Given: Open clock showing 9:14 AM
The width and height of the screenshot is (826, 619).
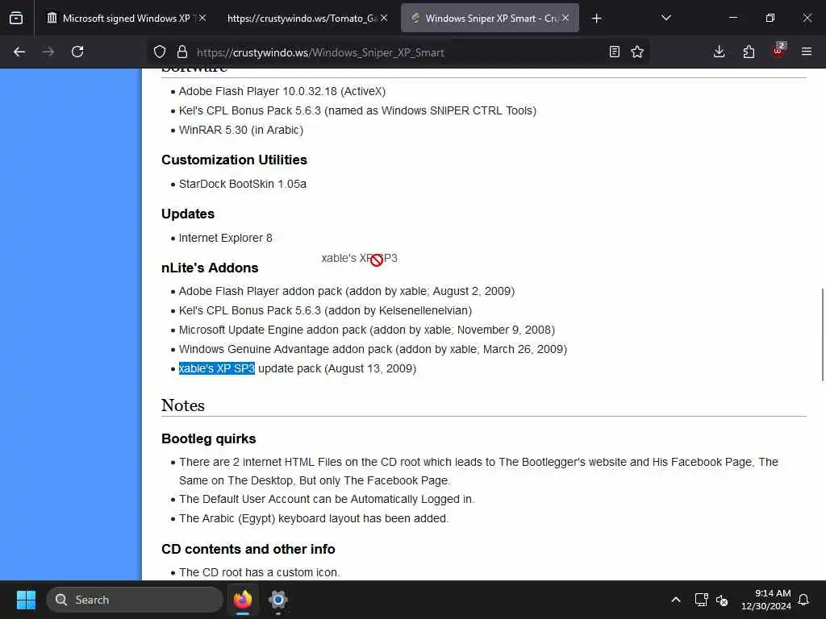Looking at the screenshot, I should tap(766, 600).
